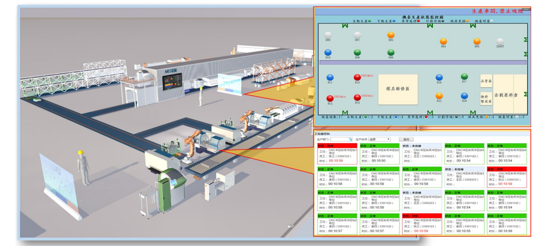Click the red D12 machine status indicator
Screen dimensions: 549x246
coord(330,98)
